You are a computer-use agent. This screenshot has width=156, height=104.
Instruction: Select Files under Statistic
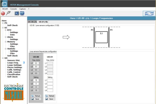pyautogui.click(x=12, y=54)
